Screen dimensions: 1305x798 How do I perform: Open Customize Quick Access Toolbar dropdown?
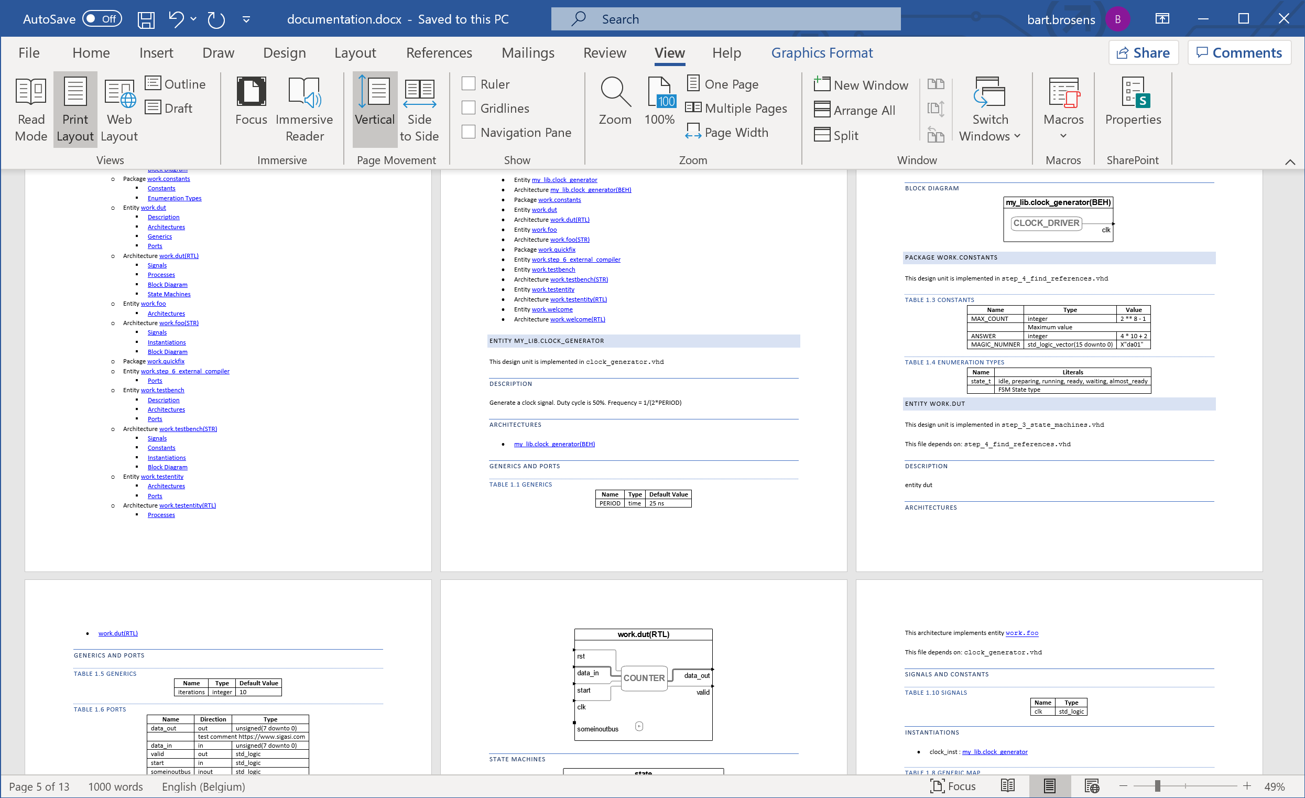(246, 19)
